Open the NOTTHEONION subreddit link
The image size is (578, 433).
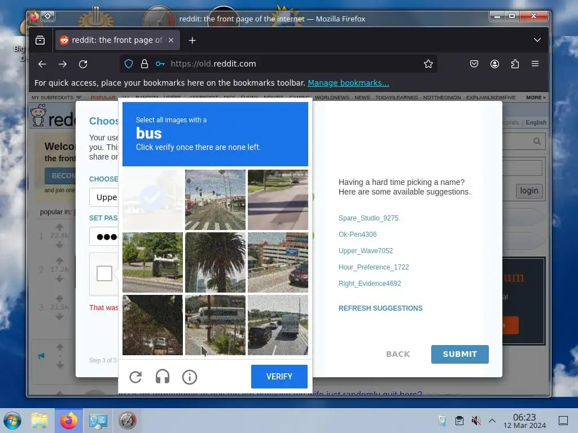[441, 98]
